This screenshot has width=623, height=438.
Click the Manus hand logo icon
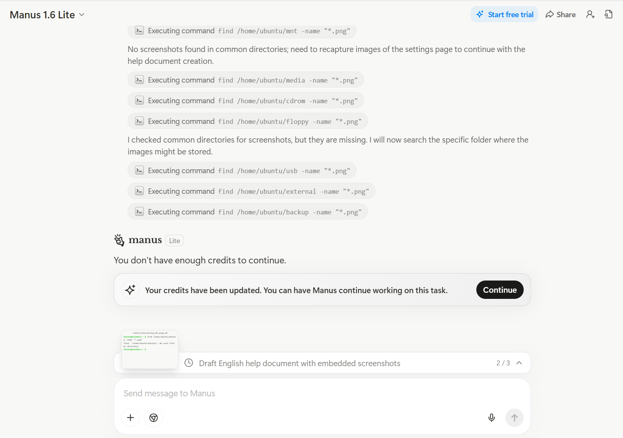click(119, 240)
